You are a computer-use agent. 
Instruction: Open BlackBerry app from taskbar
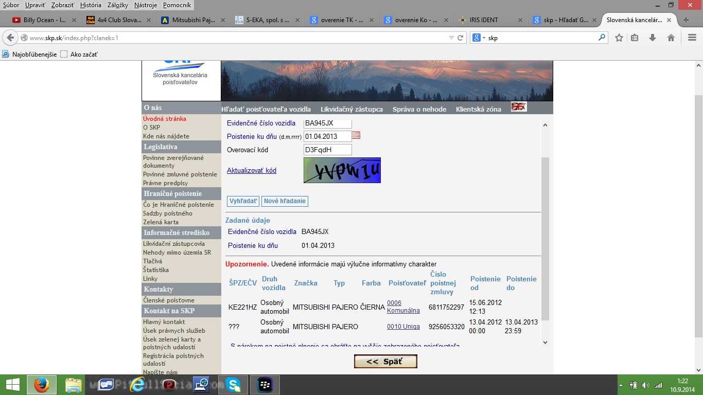tap(265, 385)
